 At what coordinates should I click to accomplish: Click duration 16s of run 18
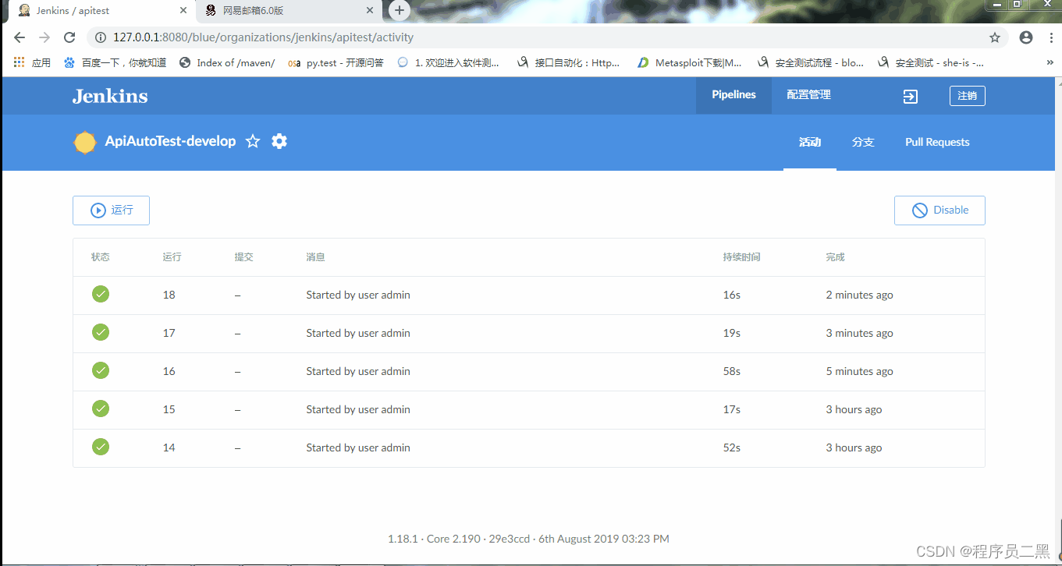tap(732, 295)
